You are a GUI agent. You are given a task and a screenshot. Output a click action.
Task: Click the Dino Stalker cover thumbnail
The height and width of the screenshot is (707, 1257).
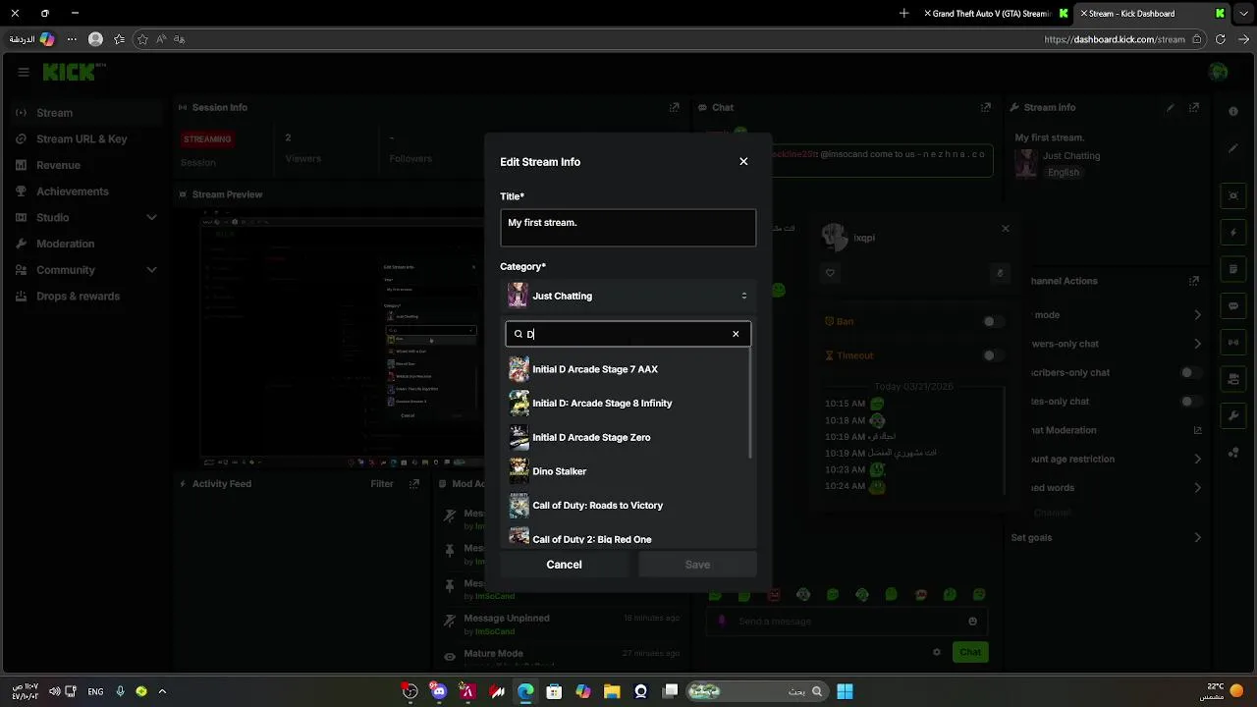[519, 471]
